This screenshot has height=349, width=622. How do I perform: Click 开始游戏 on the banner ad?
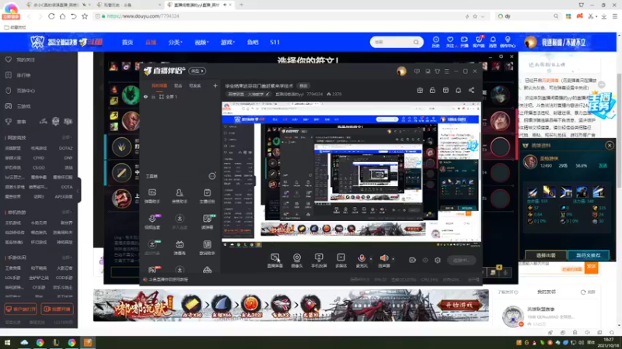pyautogui.click(x=460, y=305)
